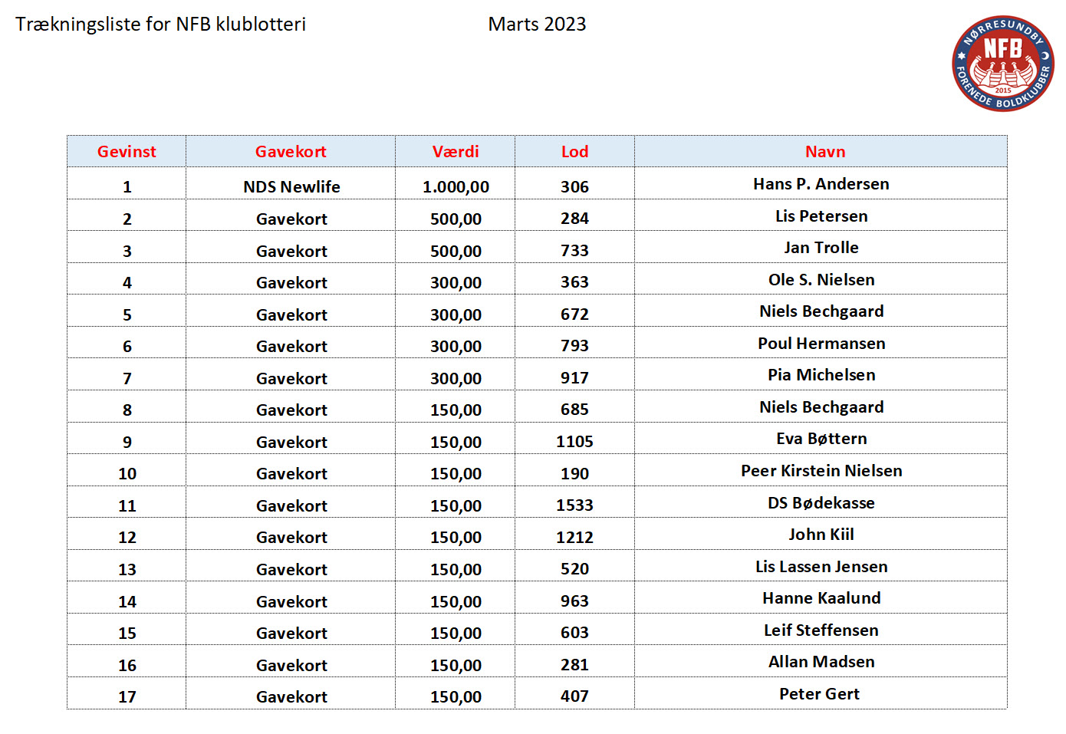Select the name Peter Gert

click(819, 694)
